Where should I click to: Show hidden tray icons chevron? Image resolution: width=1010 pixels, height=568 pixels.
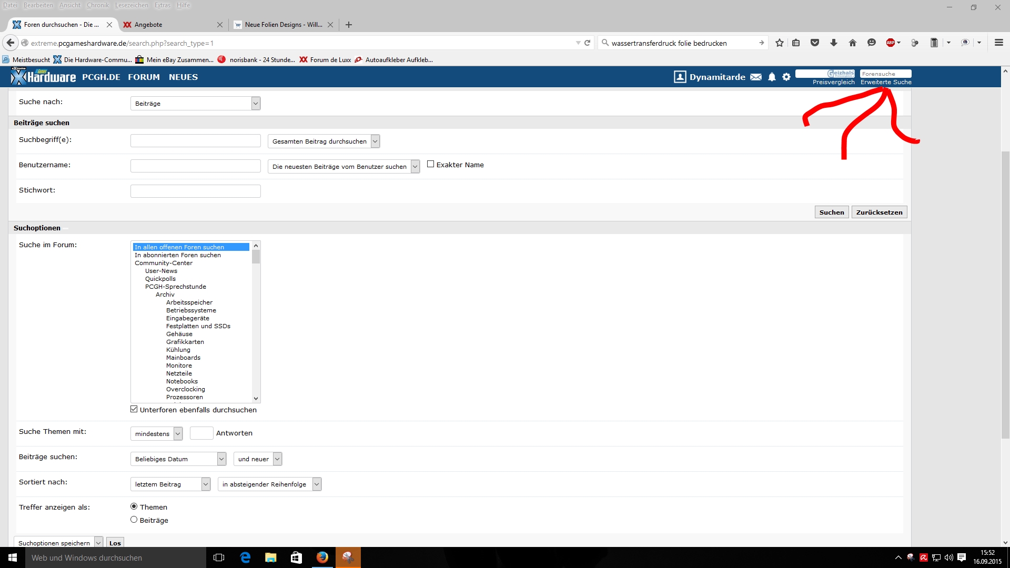pyautogui.click(x=898, y=557)
